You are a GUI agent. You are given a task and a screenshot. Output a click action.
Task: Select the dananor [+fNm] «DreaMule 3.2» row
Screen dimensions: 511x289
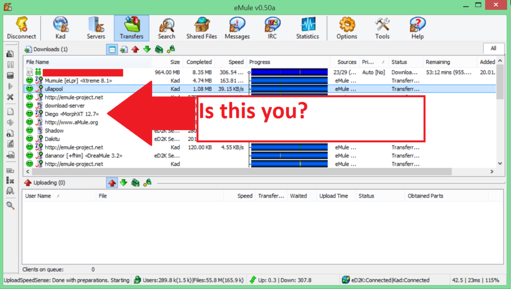(x=259, y=156)
